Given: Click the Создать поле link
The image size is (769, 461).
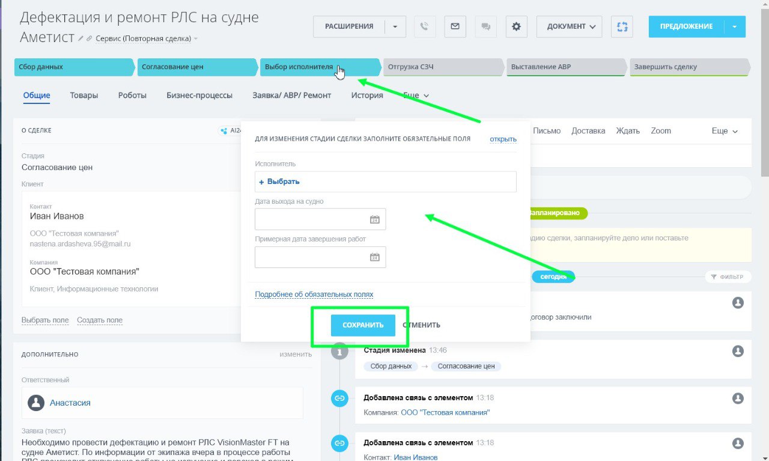Looking at the screenshot, I should 100,320.
